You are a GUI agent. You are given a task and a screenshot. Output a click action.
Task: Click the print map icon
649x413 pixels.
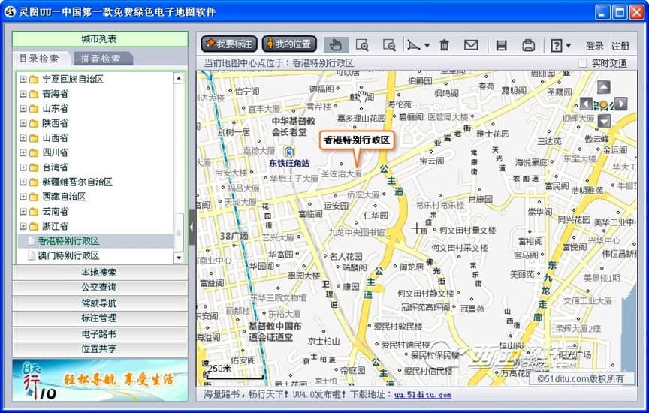coord(529,45)
